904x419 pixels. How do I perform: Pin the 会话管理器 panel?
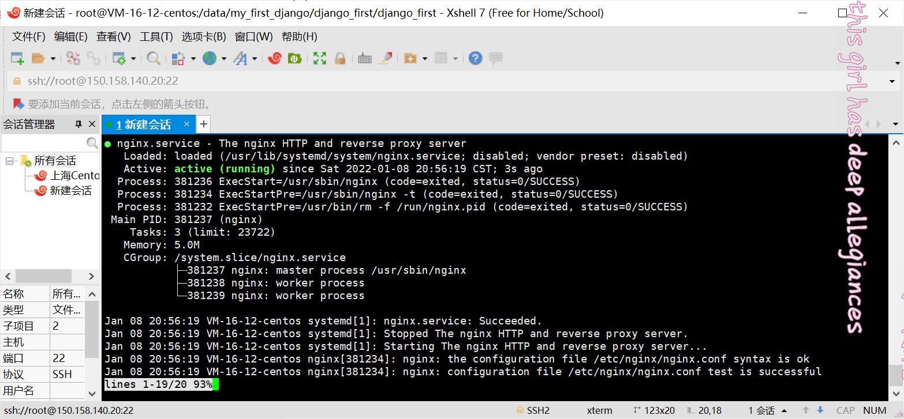point(79,124)
